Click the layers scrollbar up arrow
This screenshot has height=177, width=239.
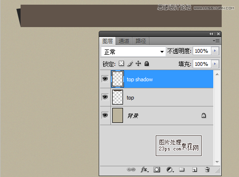click(217, 74)
